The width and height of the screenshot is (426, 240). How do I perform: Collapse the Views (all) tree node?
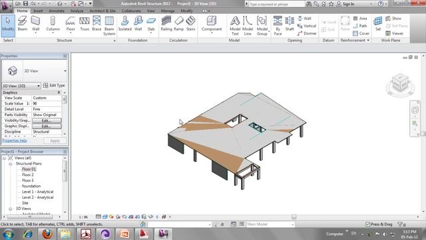pos(5,158)
